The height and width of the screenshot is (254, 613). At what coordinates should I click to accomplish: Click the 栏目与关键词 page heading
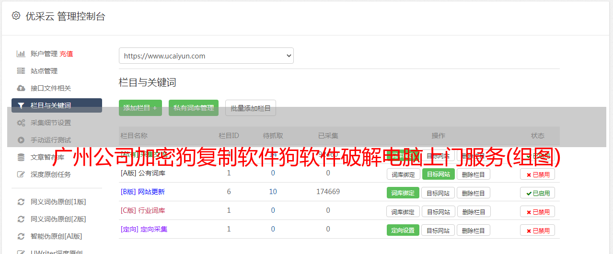[x=148, y=82]
